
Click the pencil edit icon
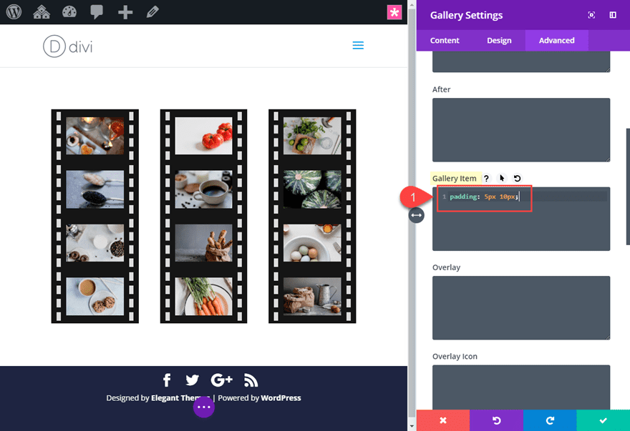click(x=152, y=12)
